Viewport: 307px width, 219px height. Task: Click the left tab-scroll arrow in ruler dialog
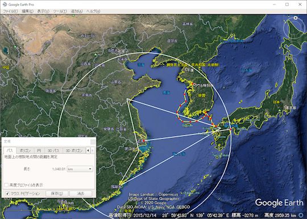pos(88,150)
